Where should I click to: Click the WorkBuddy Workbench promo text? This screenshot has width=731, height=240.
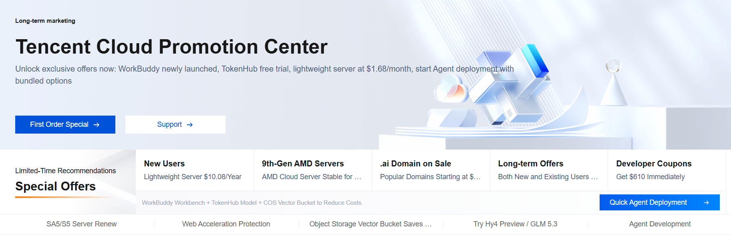click(x=252, y=203)
